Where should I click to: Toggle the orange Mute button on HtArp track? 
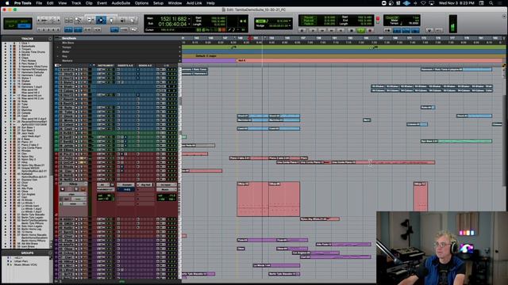click(x=83, y=189)
